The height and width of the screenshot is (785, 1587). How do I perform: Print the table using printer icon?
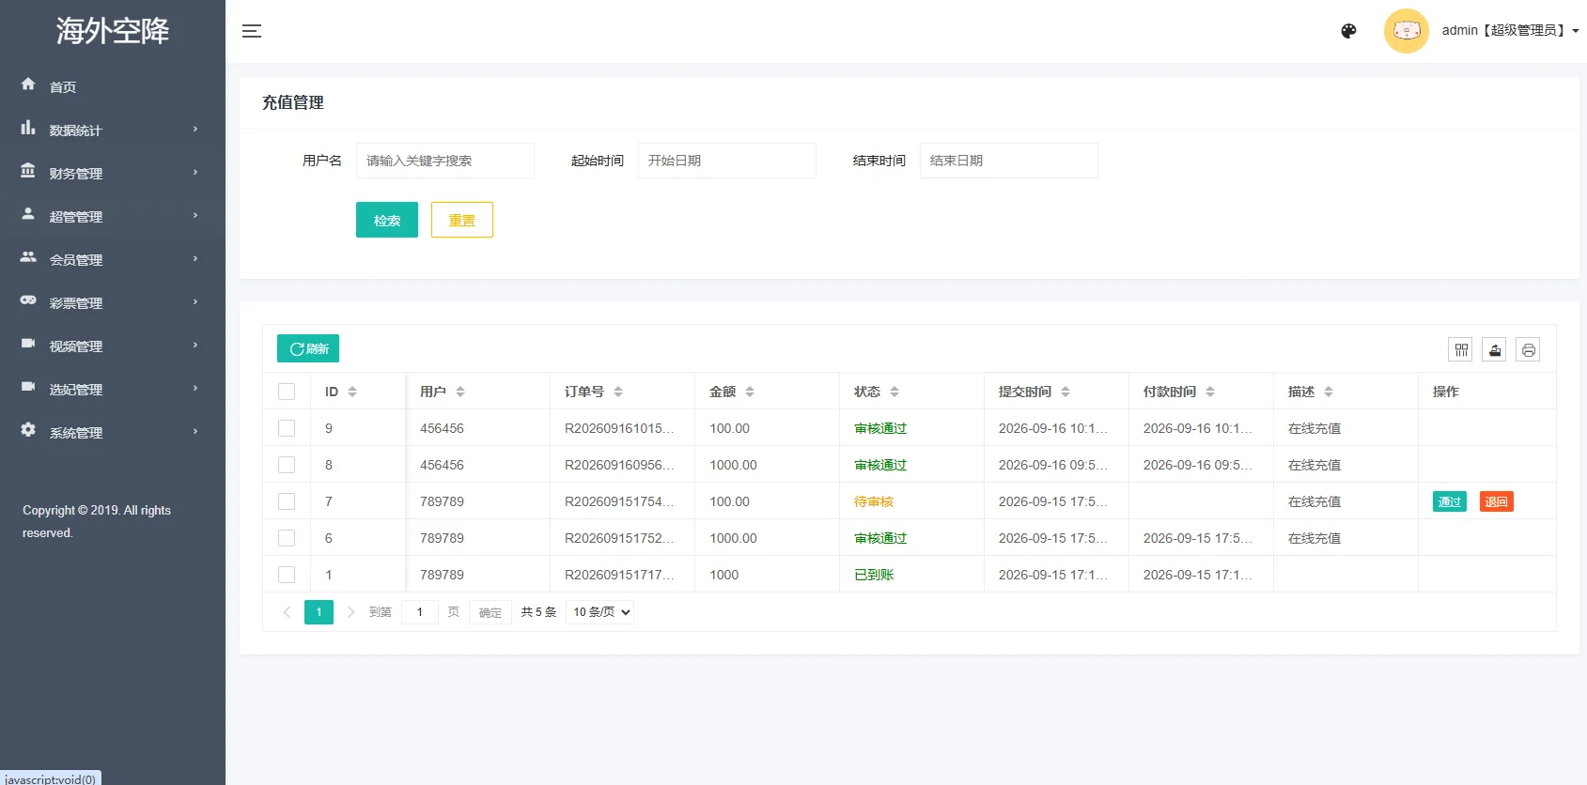click(x=1529, y=350)
